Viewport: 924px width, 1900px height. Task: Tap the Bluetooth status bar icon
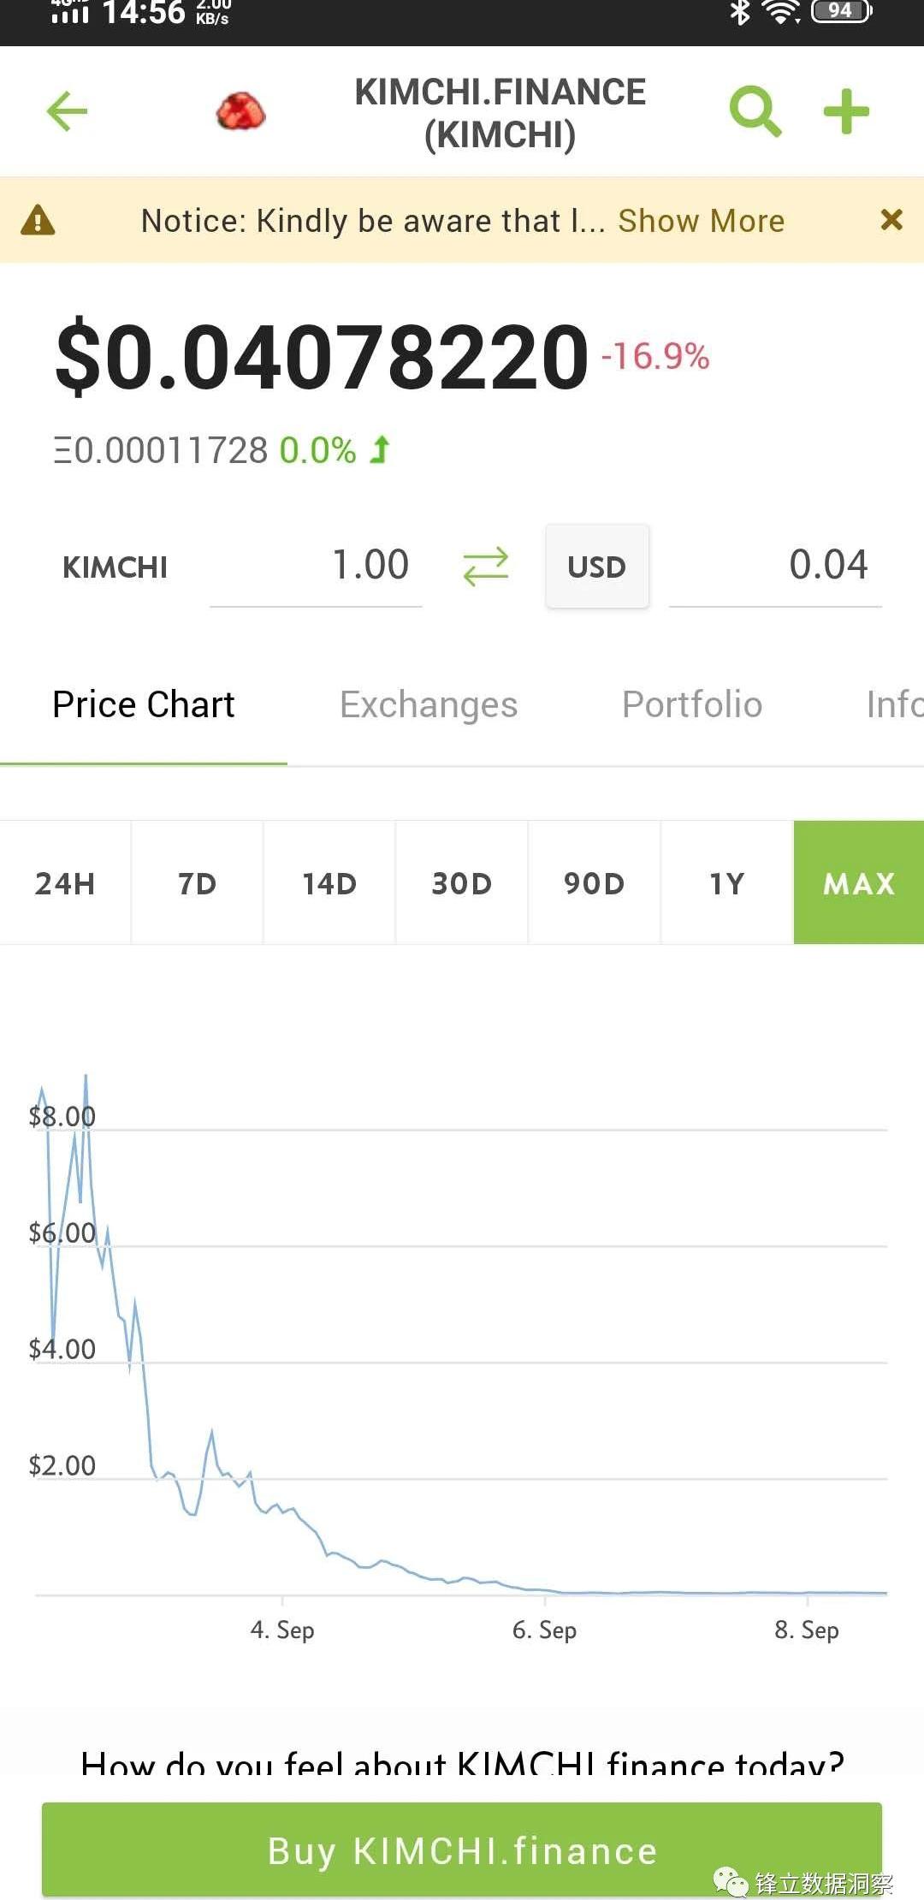[x=739, y=12]
